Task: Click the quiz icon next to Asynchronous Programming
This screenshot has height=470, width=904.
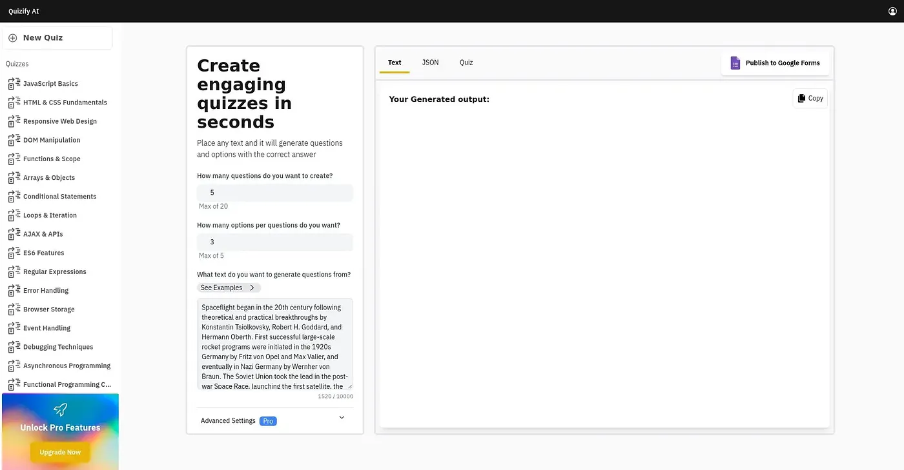Action: (14, 366)
